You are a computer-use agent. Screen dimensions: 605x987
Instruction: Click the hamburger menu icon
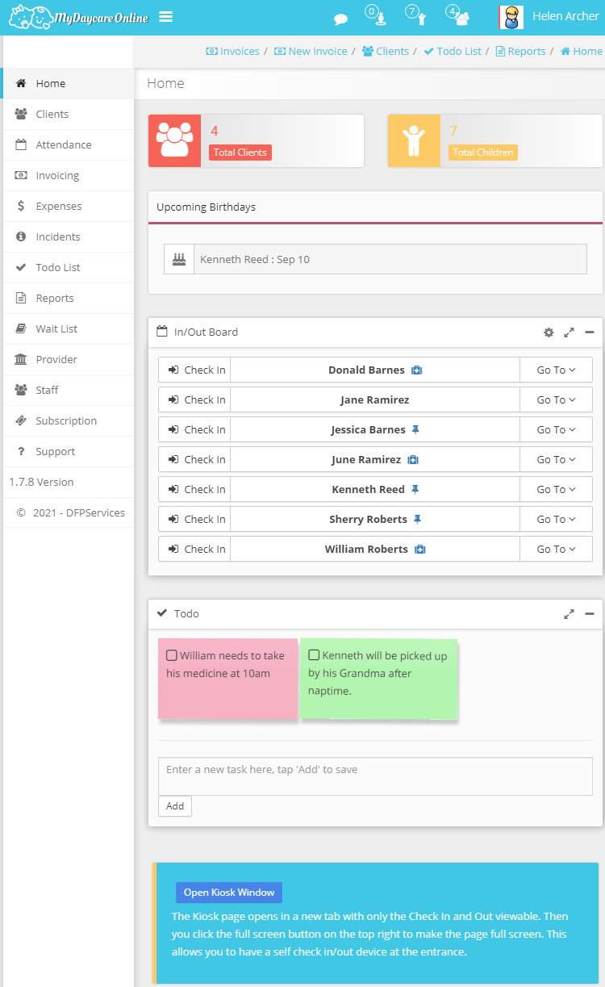click(x=165, y=16)
